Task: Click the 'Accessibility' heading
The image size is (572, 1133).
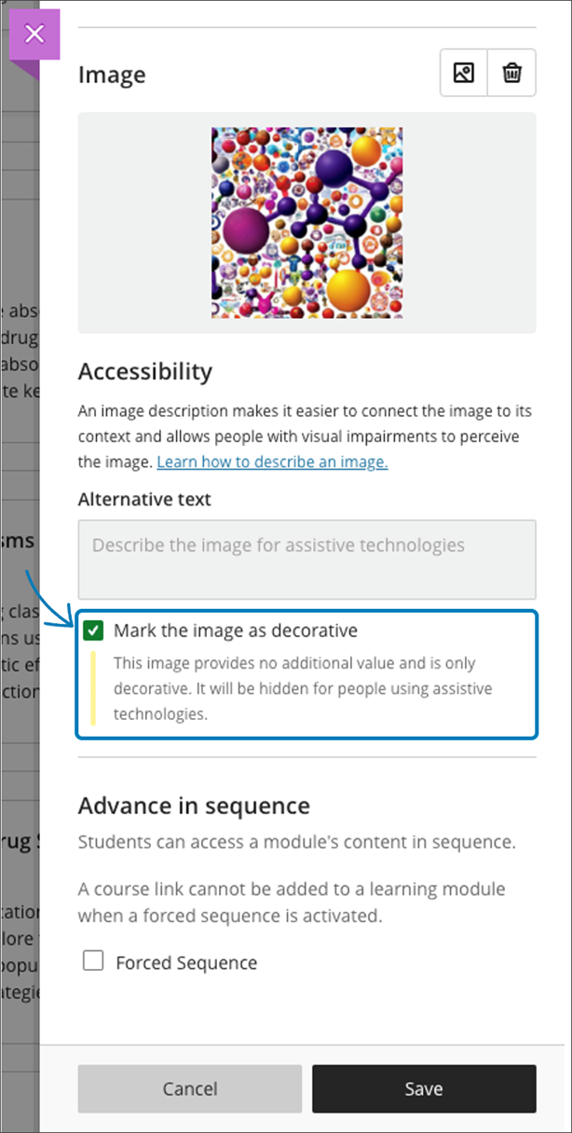Action: [145, 371]
